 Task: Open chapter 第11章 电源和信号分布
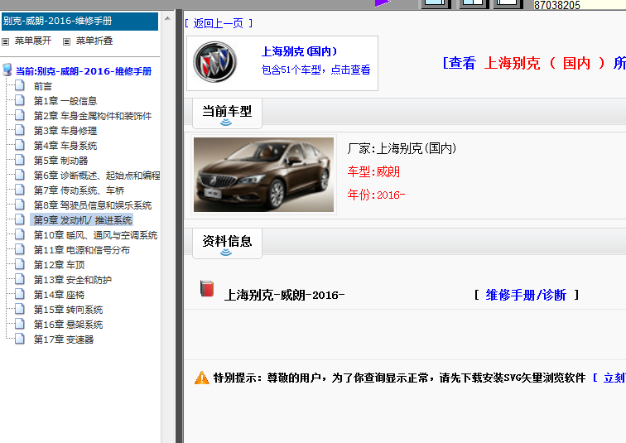pyautogui.click(x=82, y=250)
